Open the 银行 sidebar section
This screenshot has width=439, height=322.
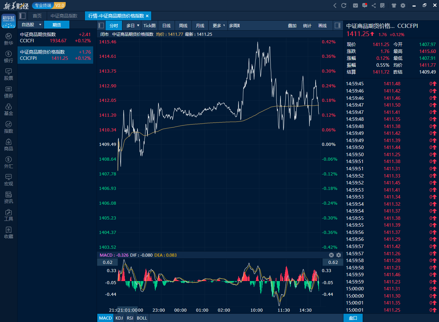9,57
